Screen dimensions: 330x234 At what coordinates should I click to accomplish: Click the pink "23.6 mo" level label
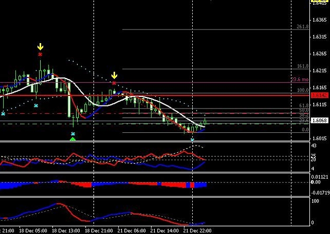click(300, 80)
